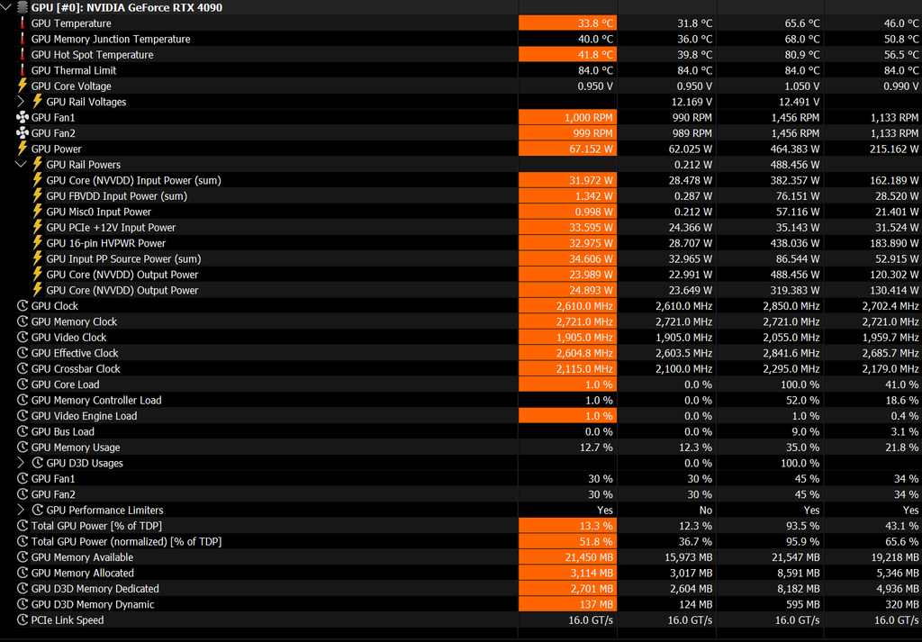Select the GPU Core (NVVDD) Input Power (sum) label
Viewport: 922px width, 642px height.
[133, 180]
